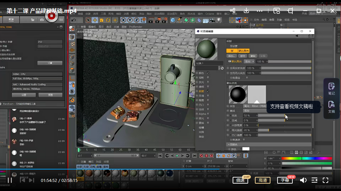This screenshot has width=341, height=191.
Task: Click the autokeying red circle icon
Action: tap(206, 156)
